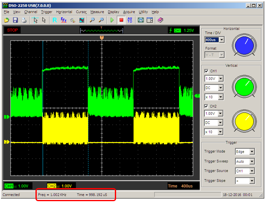Click the waveform overview thumbnail bar
This screenshot has width=266, height=202.
102,30
